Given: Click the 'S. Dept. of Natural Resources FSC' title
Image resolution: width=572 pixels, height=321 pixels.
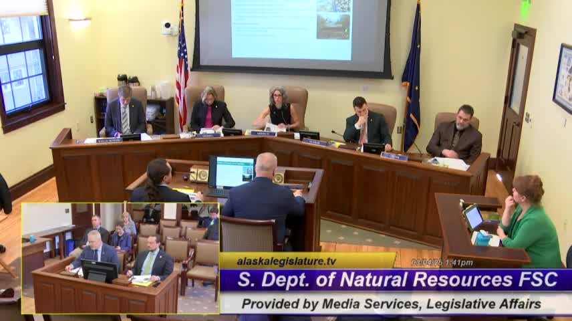Looking at the screenshot, I should 398,280.
